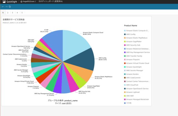Click the pie label Amazon Elastic Compute Cloud 88.86
The width and height of the screenshot is (178, 116).
(x=93, y=33)
